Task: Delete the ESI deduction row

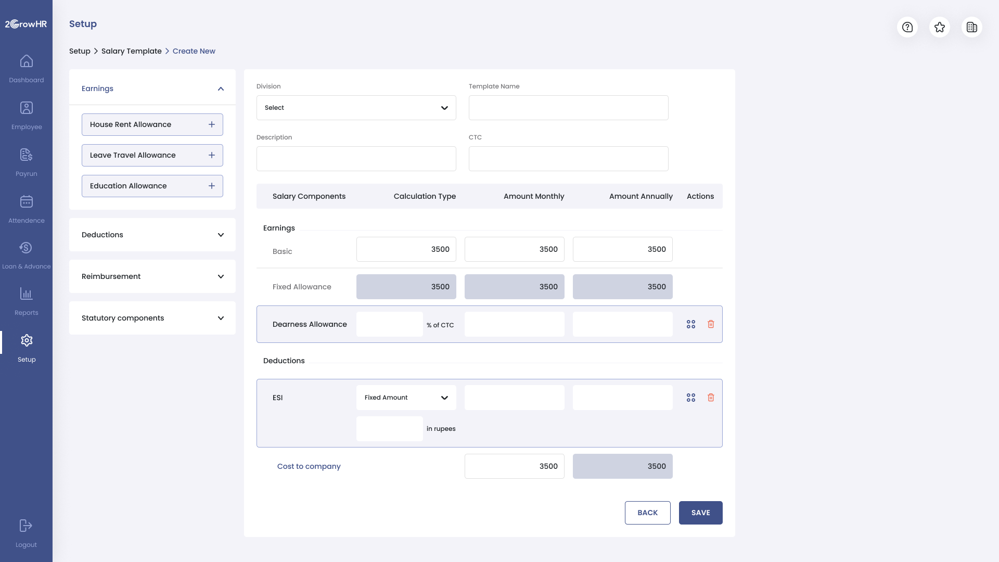Action: pyautogui.click(x=711, y=397)
